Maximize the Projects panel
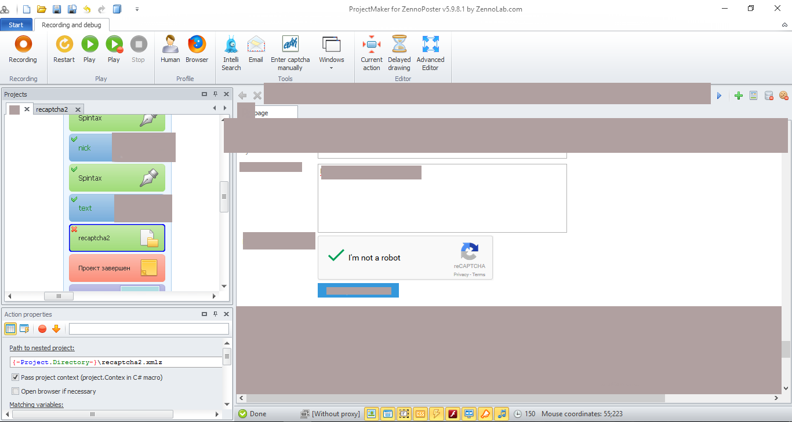 pos(204,94)
